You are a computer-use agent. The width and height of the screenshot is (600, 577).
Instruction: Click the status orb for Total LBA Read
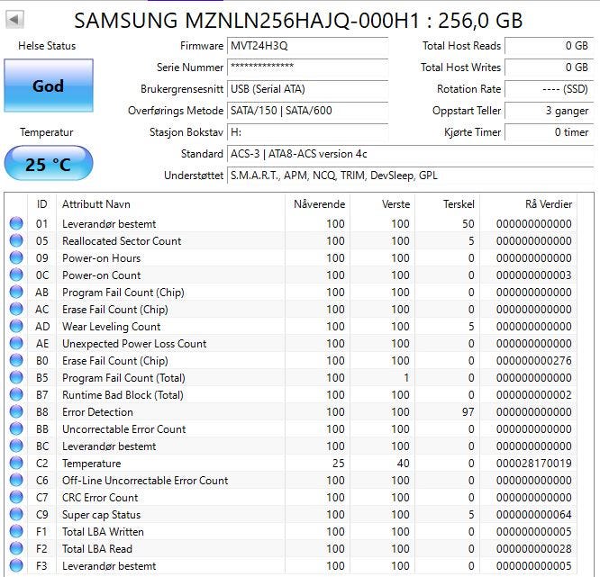(x=16, y=548)
